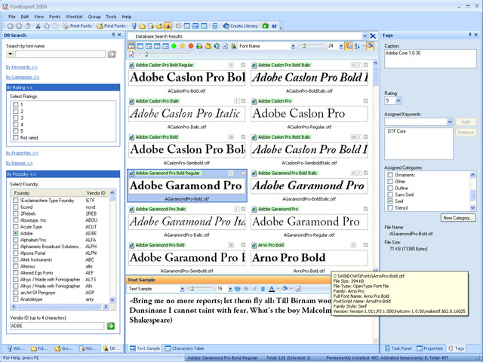The image size is (483, 362).
Task: Click the yellow folder icon in main toolbar
Action: click(143, 26)
